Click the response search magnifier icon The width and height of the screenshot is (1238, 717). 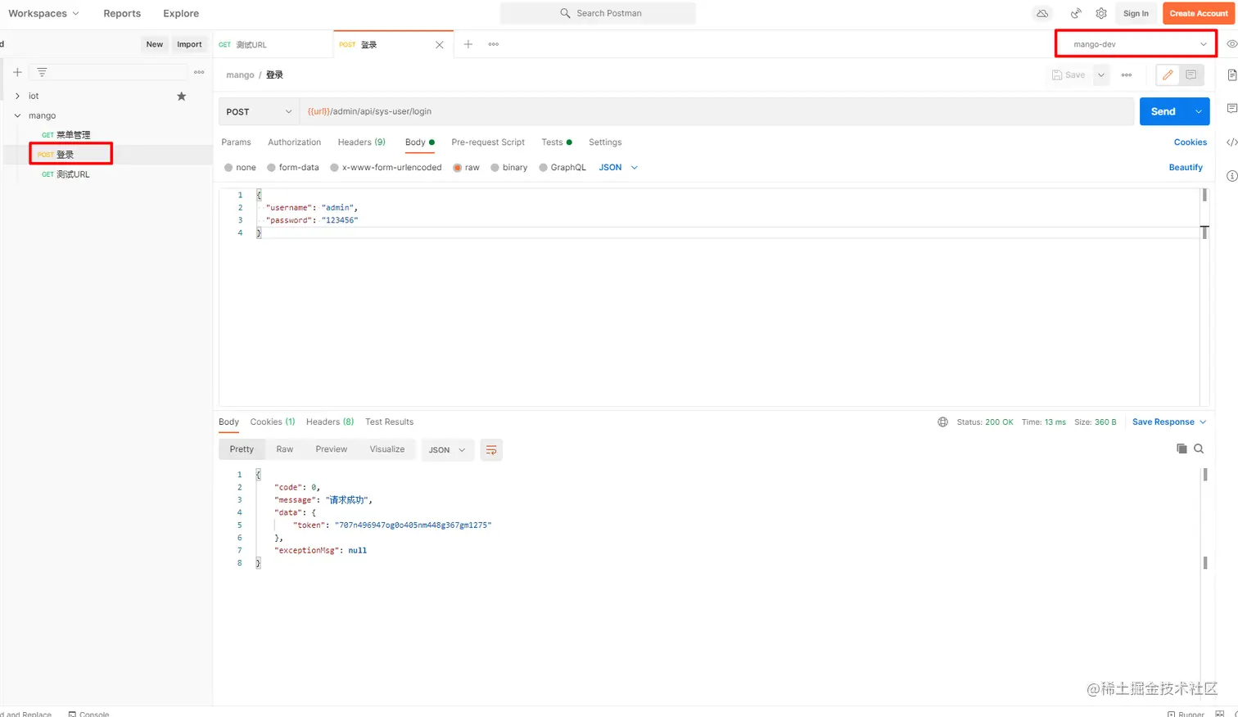[1199, 449]
